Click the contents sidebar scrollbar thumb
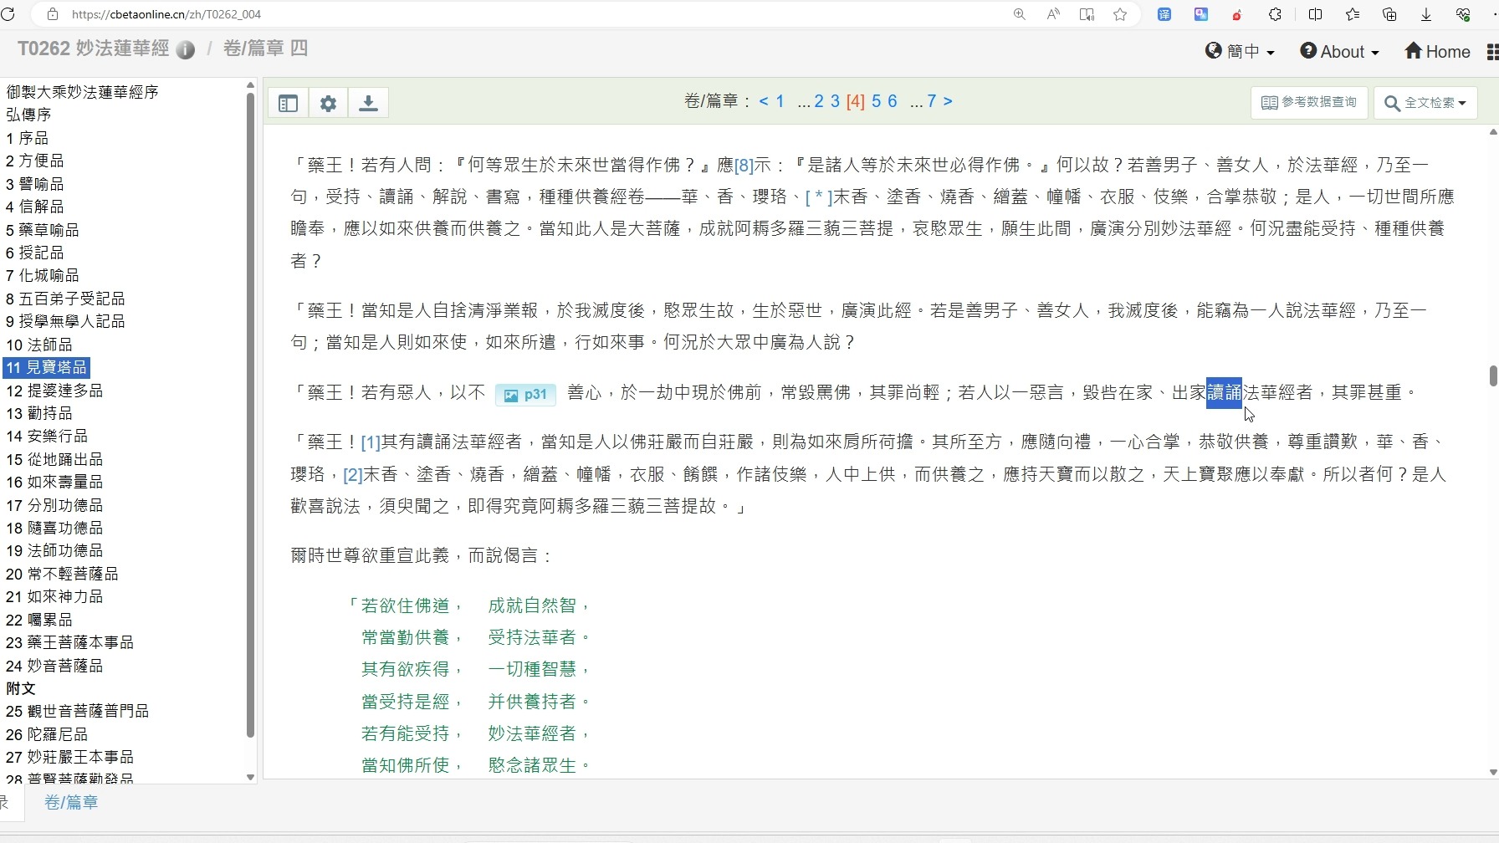1499x843 pixels. pos(250,416)
